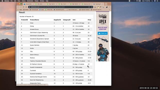Open the History menu
Viewport: 160px width, 90px height.
click(23, 1)
